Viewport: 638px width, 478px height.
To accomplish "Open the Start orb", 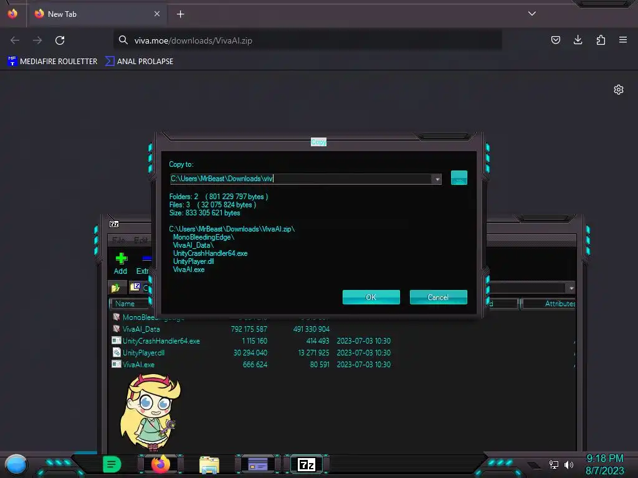I will click(16, 464).
